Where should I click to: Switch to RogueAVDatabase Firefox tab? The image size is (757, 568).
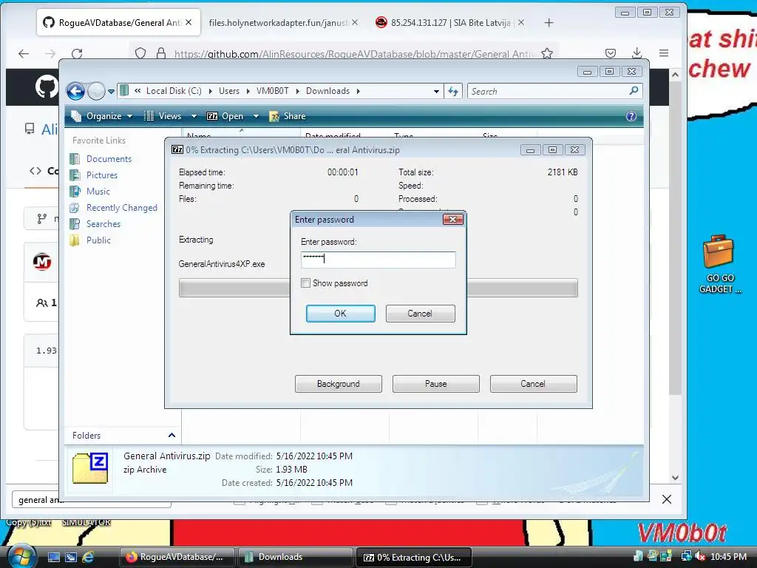119,23
